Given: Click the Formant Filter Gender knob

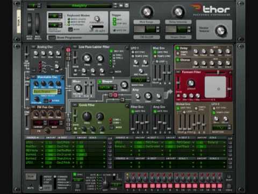Looking at the screenshot, I should (191, 83).
